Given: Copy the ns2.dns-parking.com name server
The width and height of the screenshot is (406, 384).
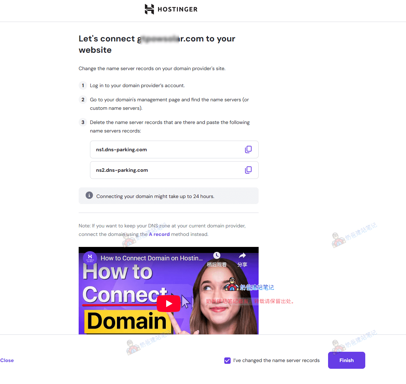Looking at the screenshot, I should click(248, 170).
